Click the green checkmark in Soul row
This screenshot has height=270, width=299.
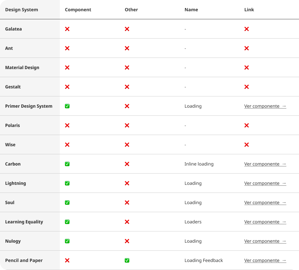[67, 203]
